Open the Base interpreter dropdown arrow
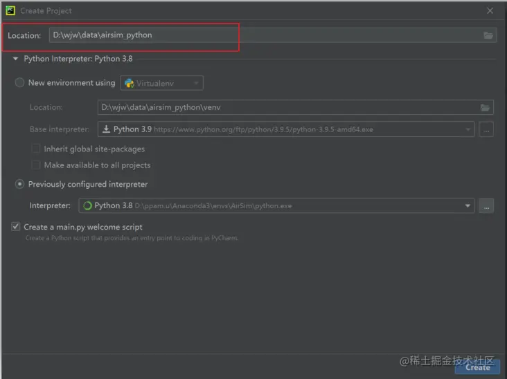The width and height of the screenshot is (507, 379). click(468, 129)
